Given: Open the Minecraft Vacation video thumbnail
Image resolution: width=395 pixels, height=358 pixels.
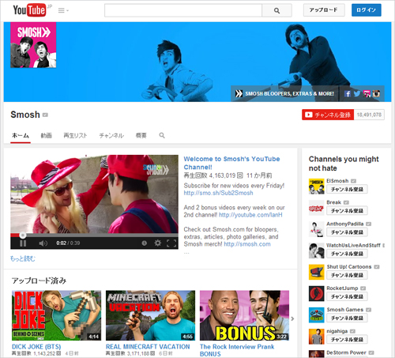Looking at the screenshot, I should pos(150,315).
